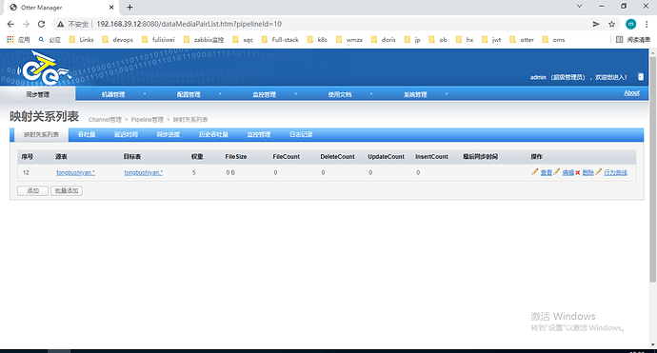This screenshot has height=353, width=657.
Task: Expand the 机器管理 dropdown menu
Action: [113, 94]
